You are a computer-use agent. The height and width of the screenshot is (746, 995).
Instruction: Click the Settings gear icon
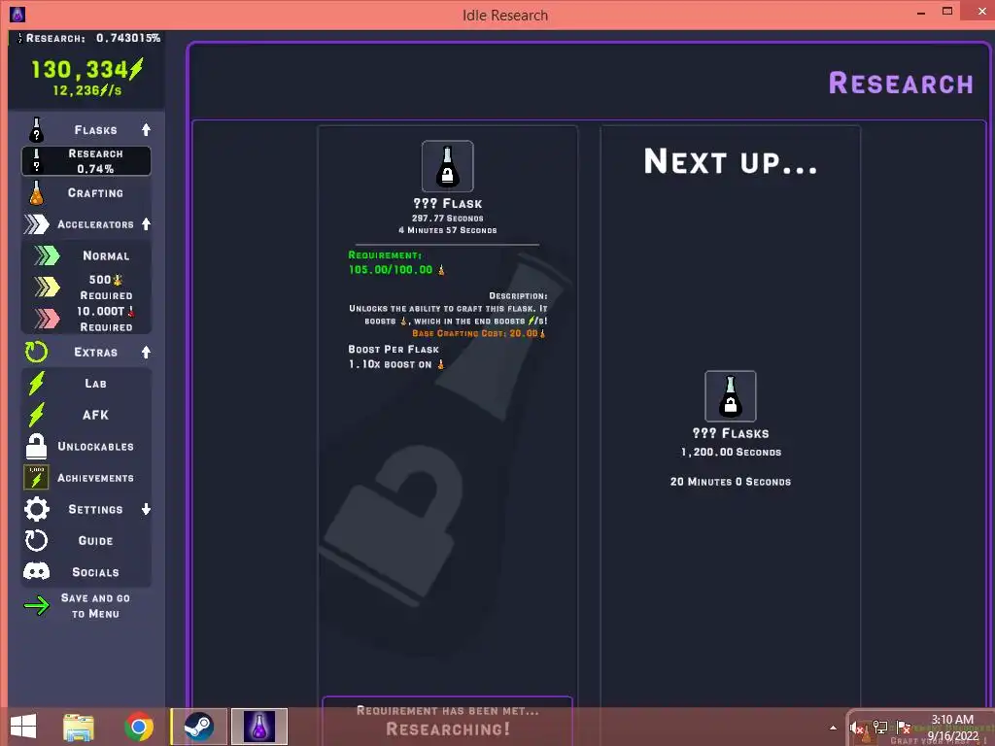(x=36, y=509)
